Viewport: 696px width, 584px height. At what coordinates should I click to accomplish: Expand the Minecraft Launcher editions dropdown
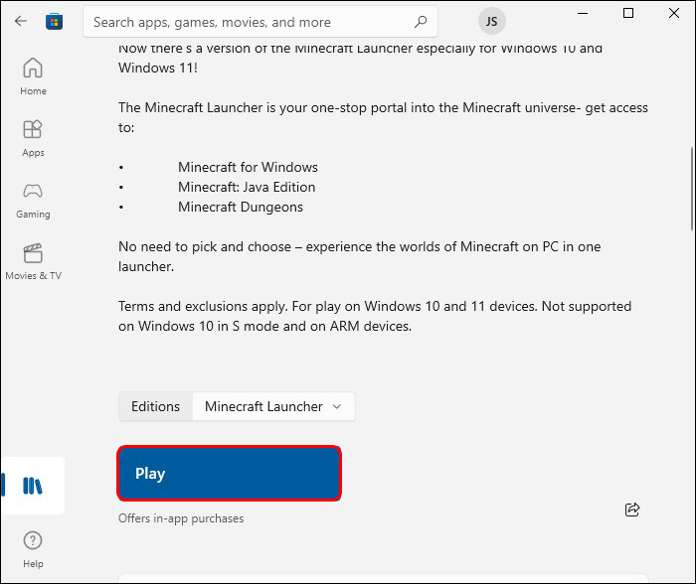point(273,406)
